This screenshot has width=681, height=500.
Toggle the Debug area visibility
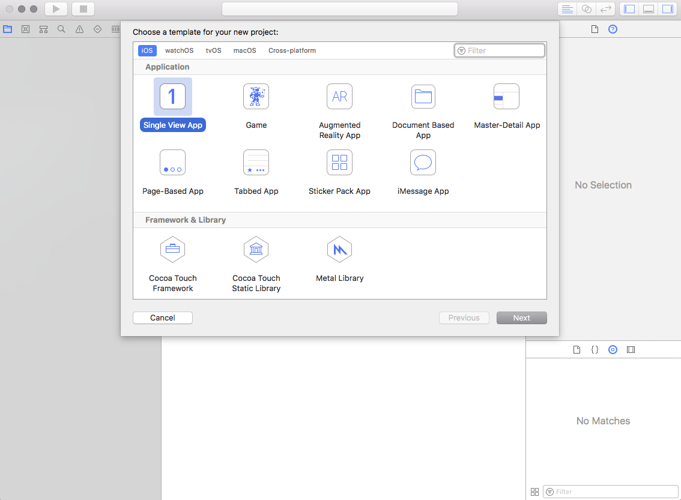coord(649,9)
